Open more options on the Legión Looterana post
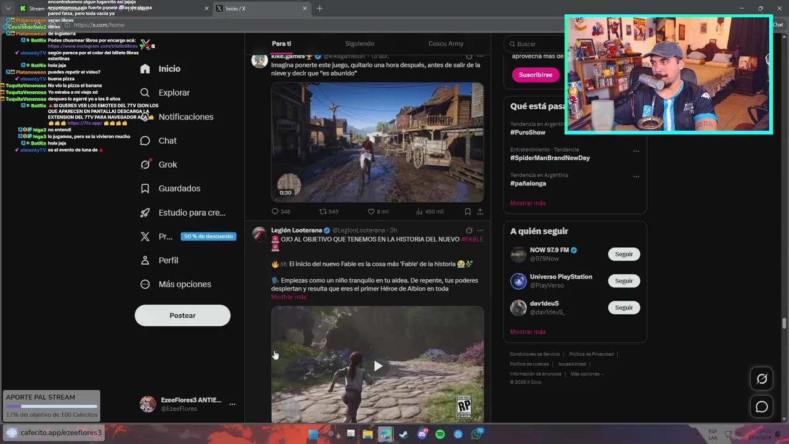This screenshot has height=444, width=789. [x=480, y=230]
